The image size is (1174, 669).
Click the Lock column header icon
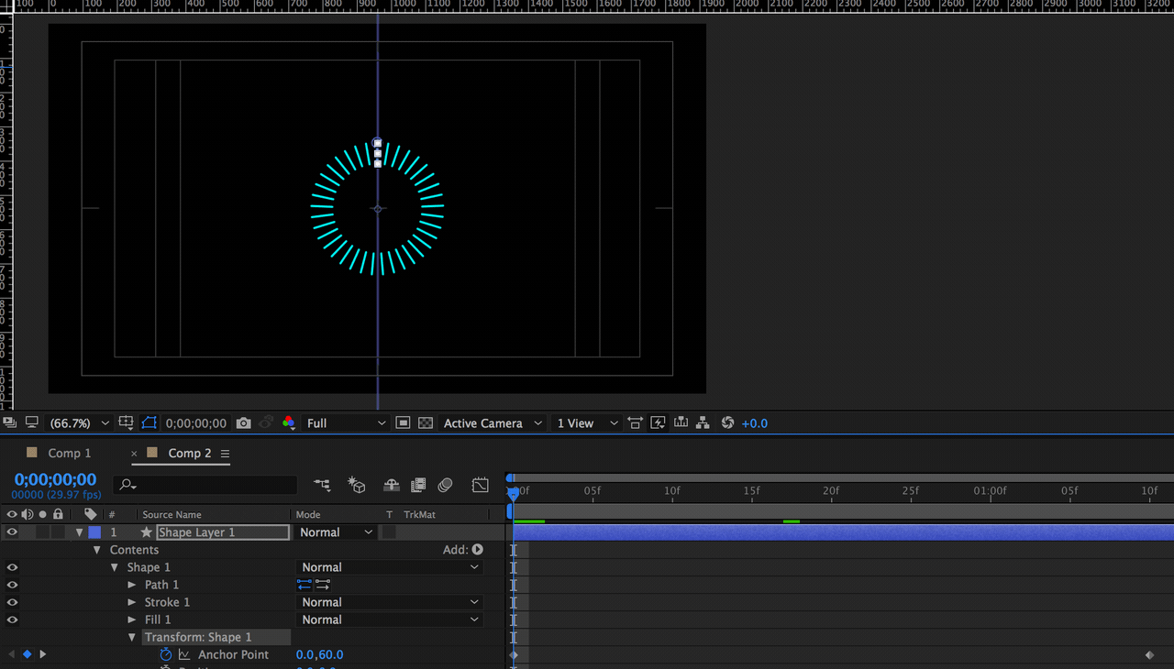pyautogui.click(x=58, y=514)
